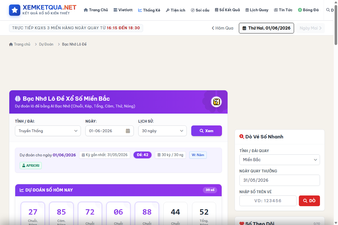Click the Ngày Mai next day button
Image resolution: width=338 pixels, height=225 pixels.
pos(310,28)
